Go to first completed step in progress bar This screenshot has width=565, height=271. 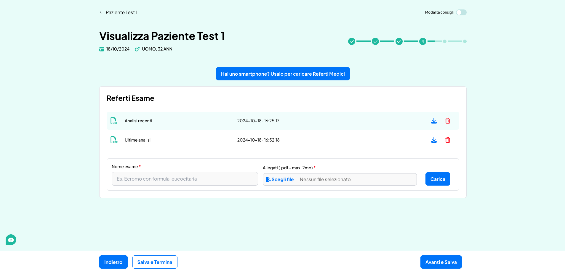[352, 41]
